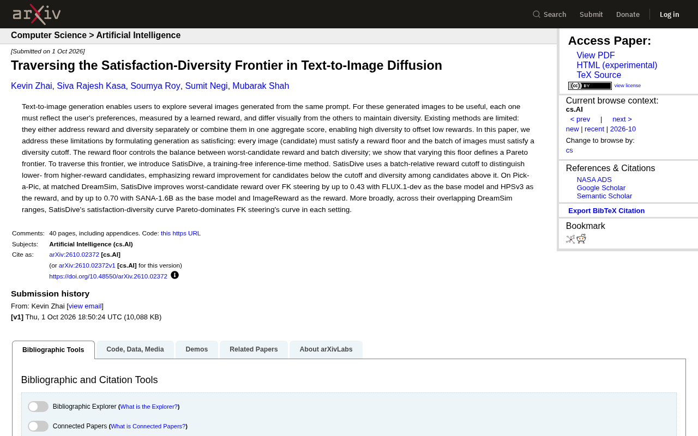The height and width of the screenshot is (436, 698).
Task: Open the Search magnifier icon
Action: click(537, 14)
